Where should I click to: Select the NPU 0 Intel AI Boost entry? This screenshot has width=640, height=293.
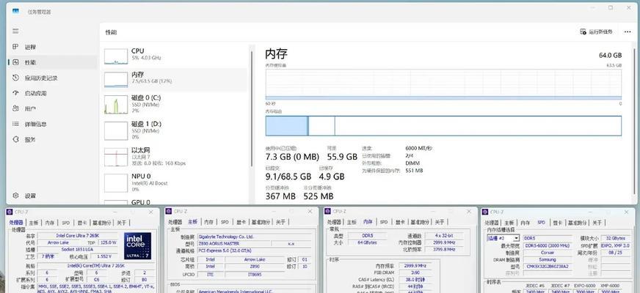pyautogui.click(x=175, y=182)
